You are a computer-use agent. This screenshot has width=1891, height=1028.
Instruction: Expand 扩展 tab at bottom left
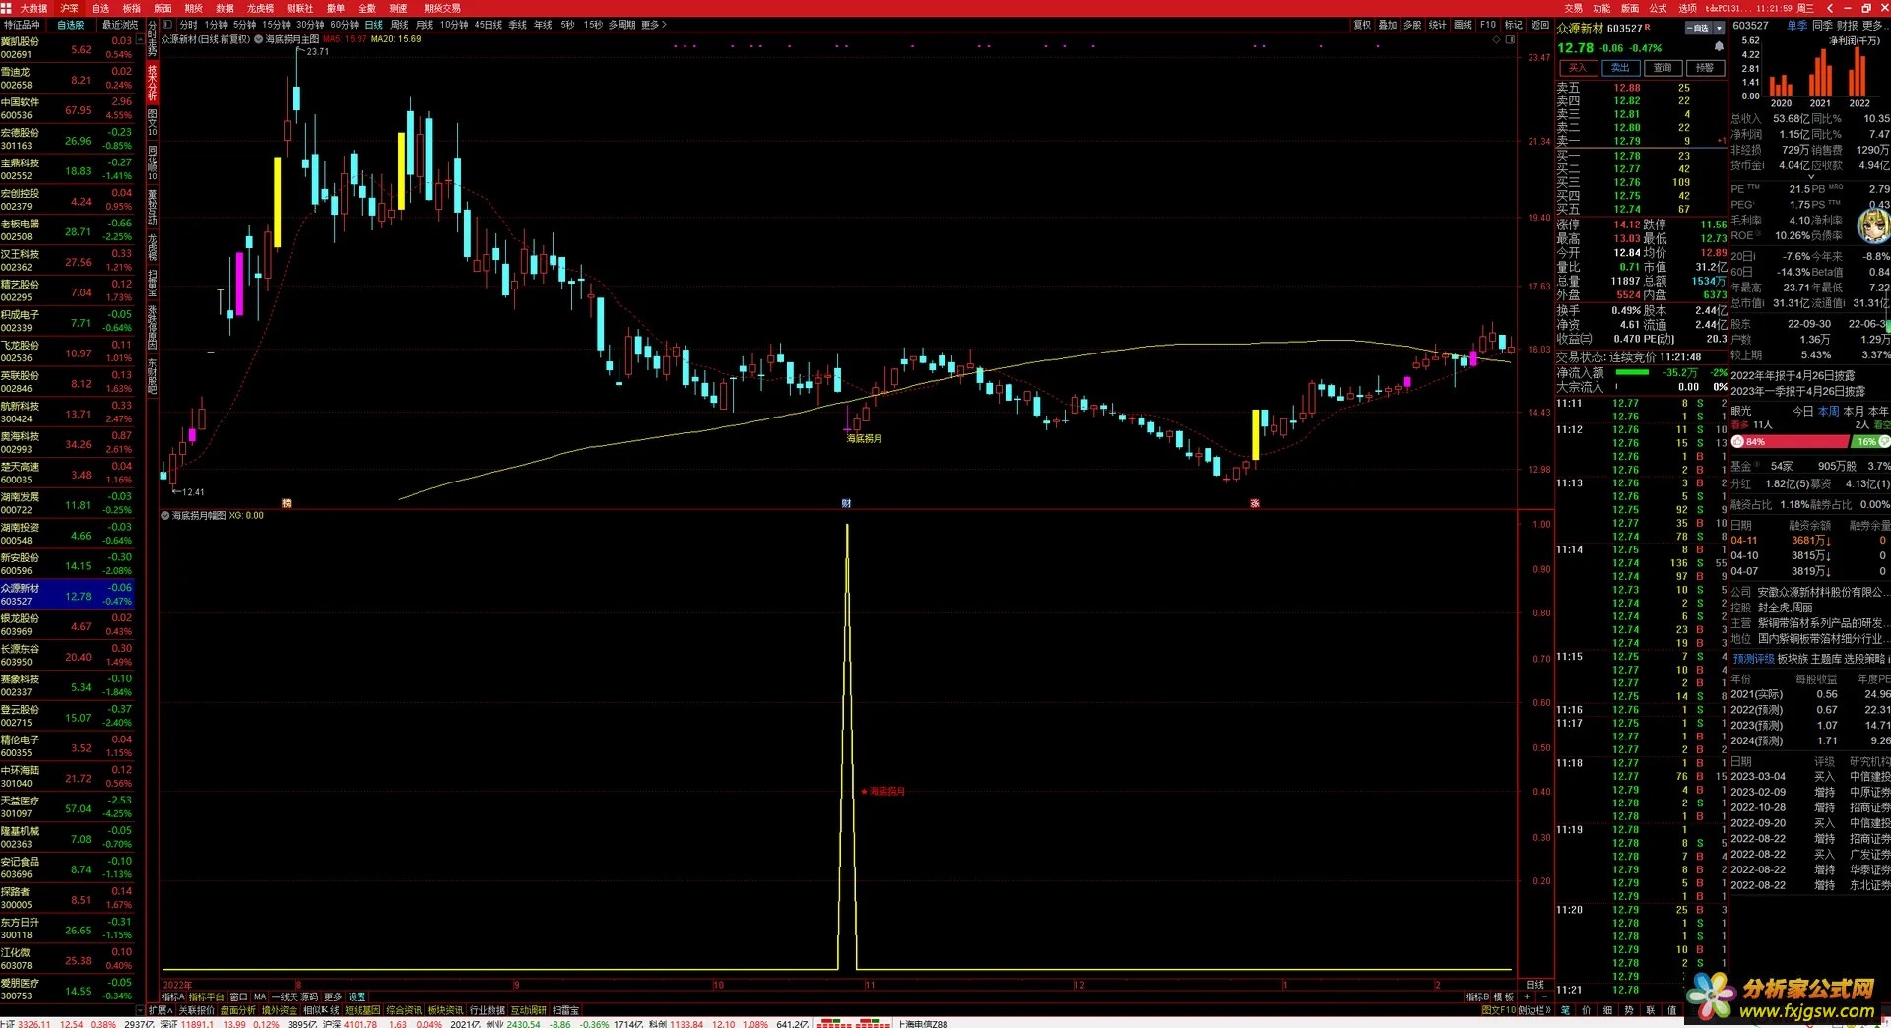tap(161, 1010)
